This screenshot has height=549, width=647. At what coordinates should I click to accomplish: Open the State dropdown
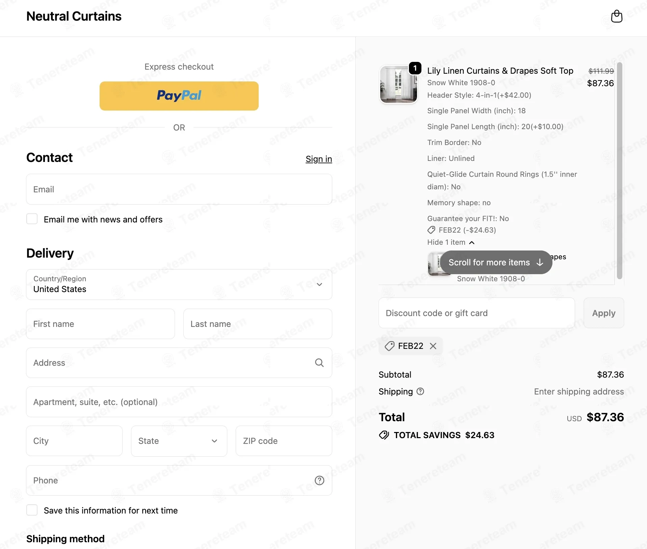(179, 441)
